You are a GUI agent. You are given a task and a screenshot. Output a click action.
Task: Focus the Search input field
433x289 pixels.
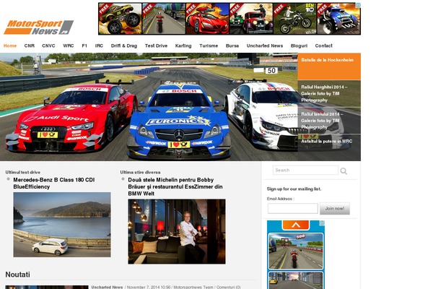point(305,170)
